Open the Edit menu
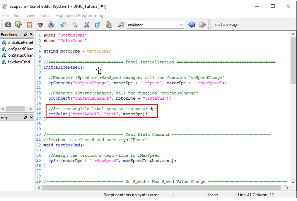 (17, 15)
